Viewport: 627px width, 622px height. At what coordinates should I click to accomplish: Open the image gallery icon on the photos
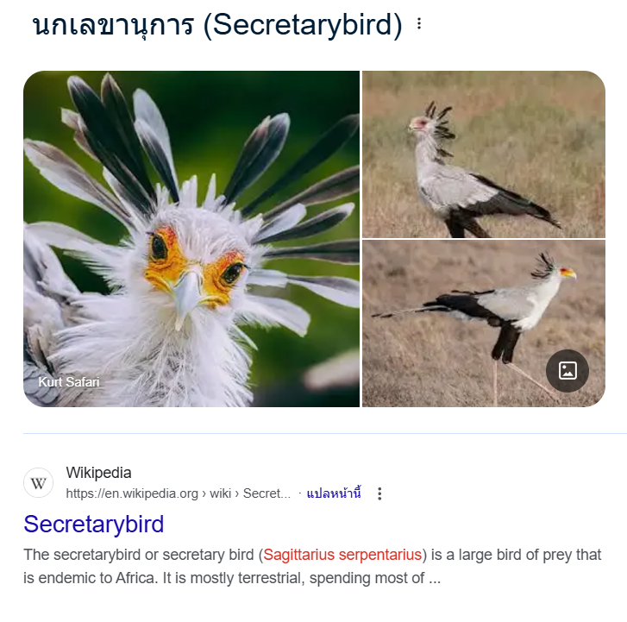pyautogui.click(x=567, y=370)
